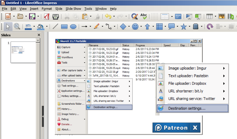Viewport: 237px width, 139px height.
Task: Insert a table via table icon
Action: [210, 16]
